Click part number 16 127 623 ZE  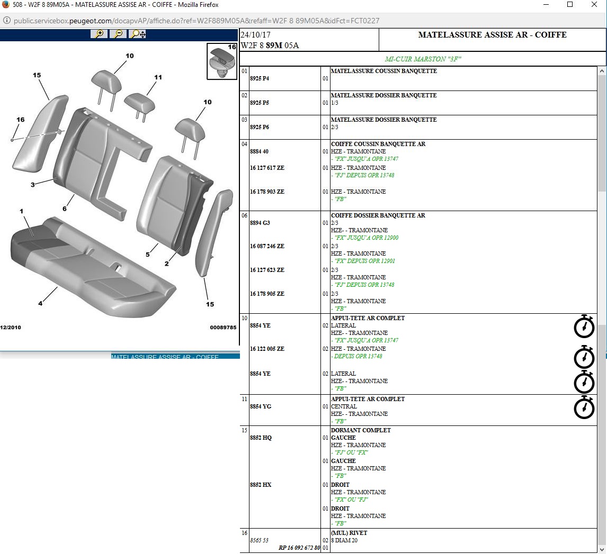[x=267, y=270]
